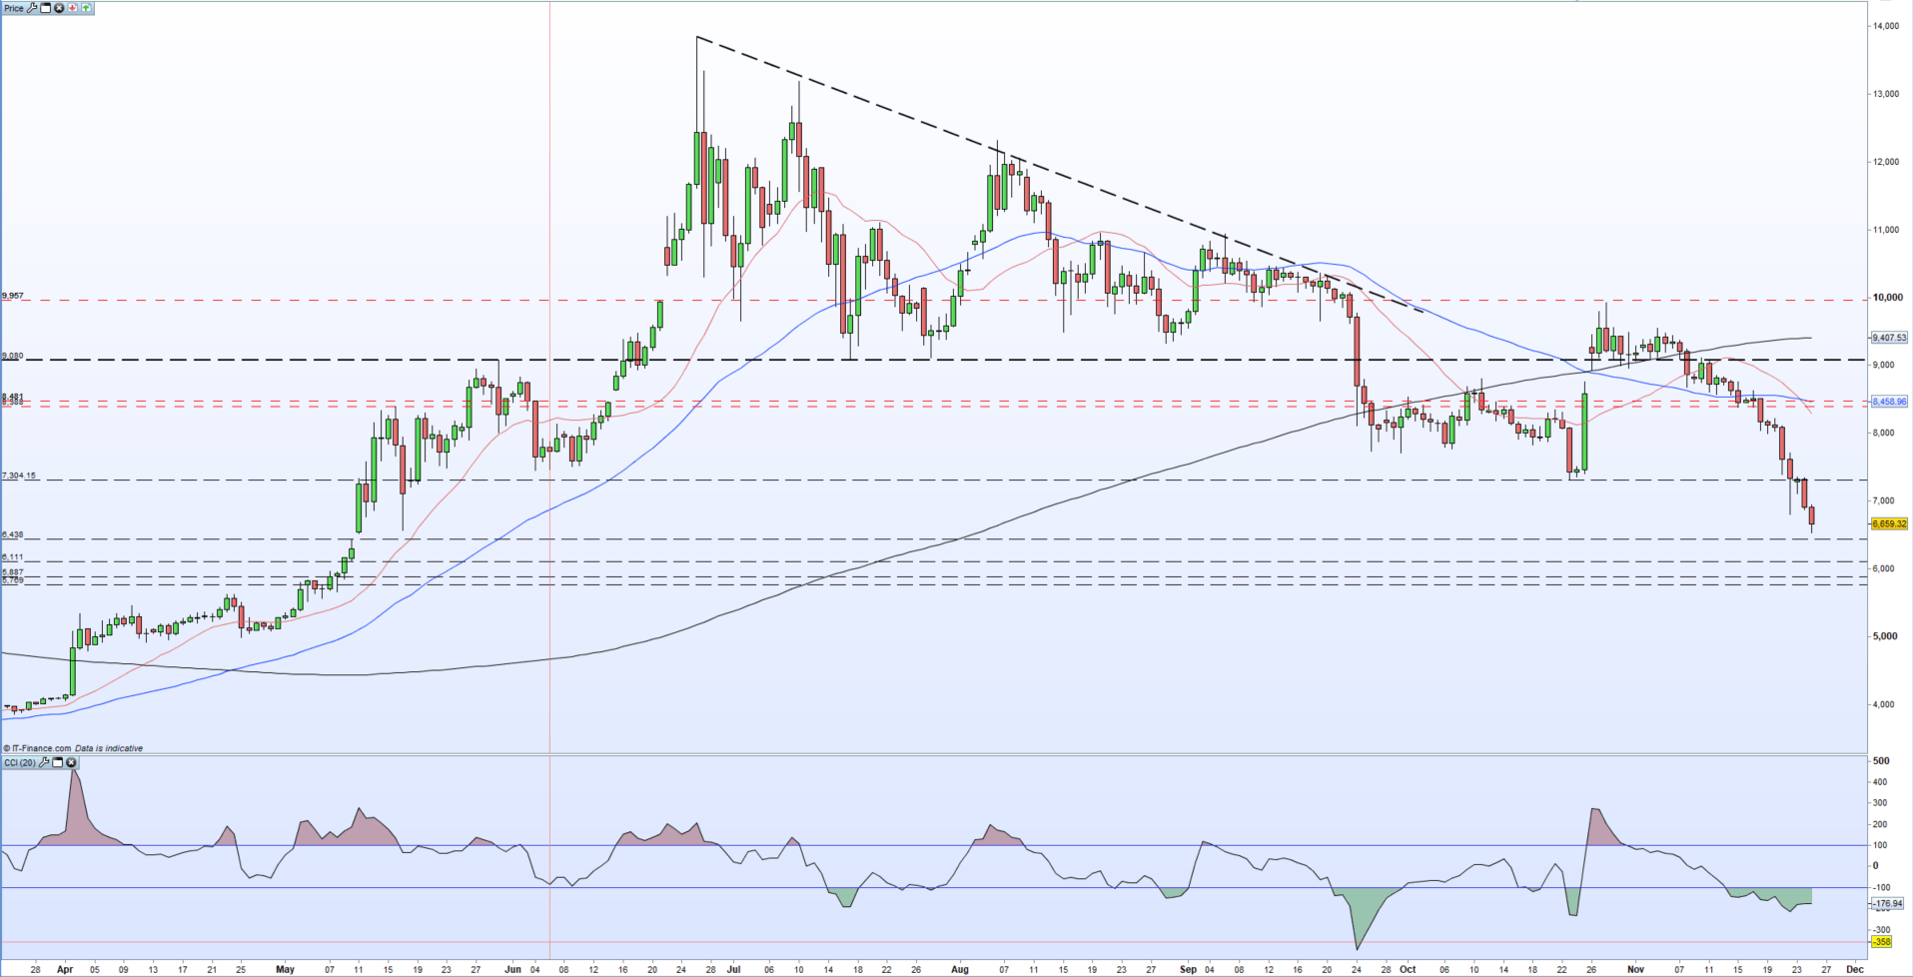This screenshot has width=1913, height=977.
Task: Click the Nov label on time axis
Action: (x=1636, y=969)
